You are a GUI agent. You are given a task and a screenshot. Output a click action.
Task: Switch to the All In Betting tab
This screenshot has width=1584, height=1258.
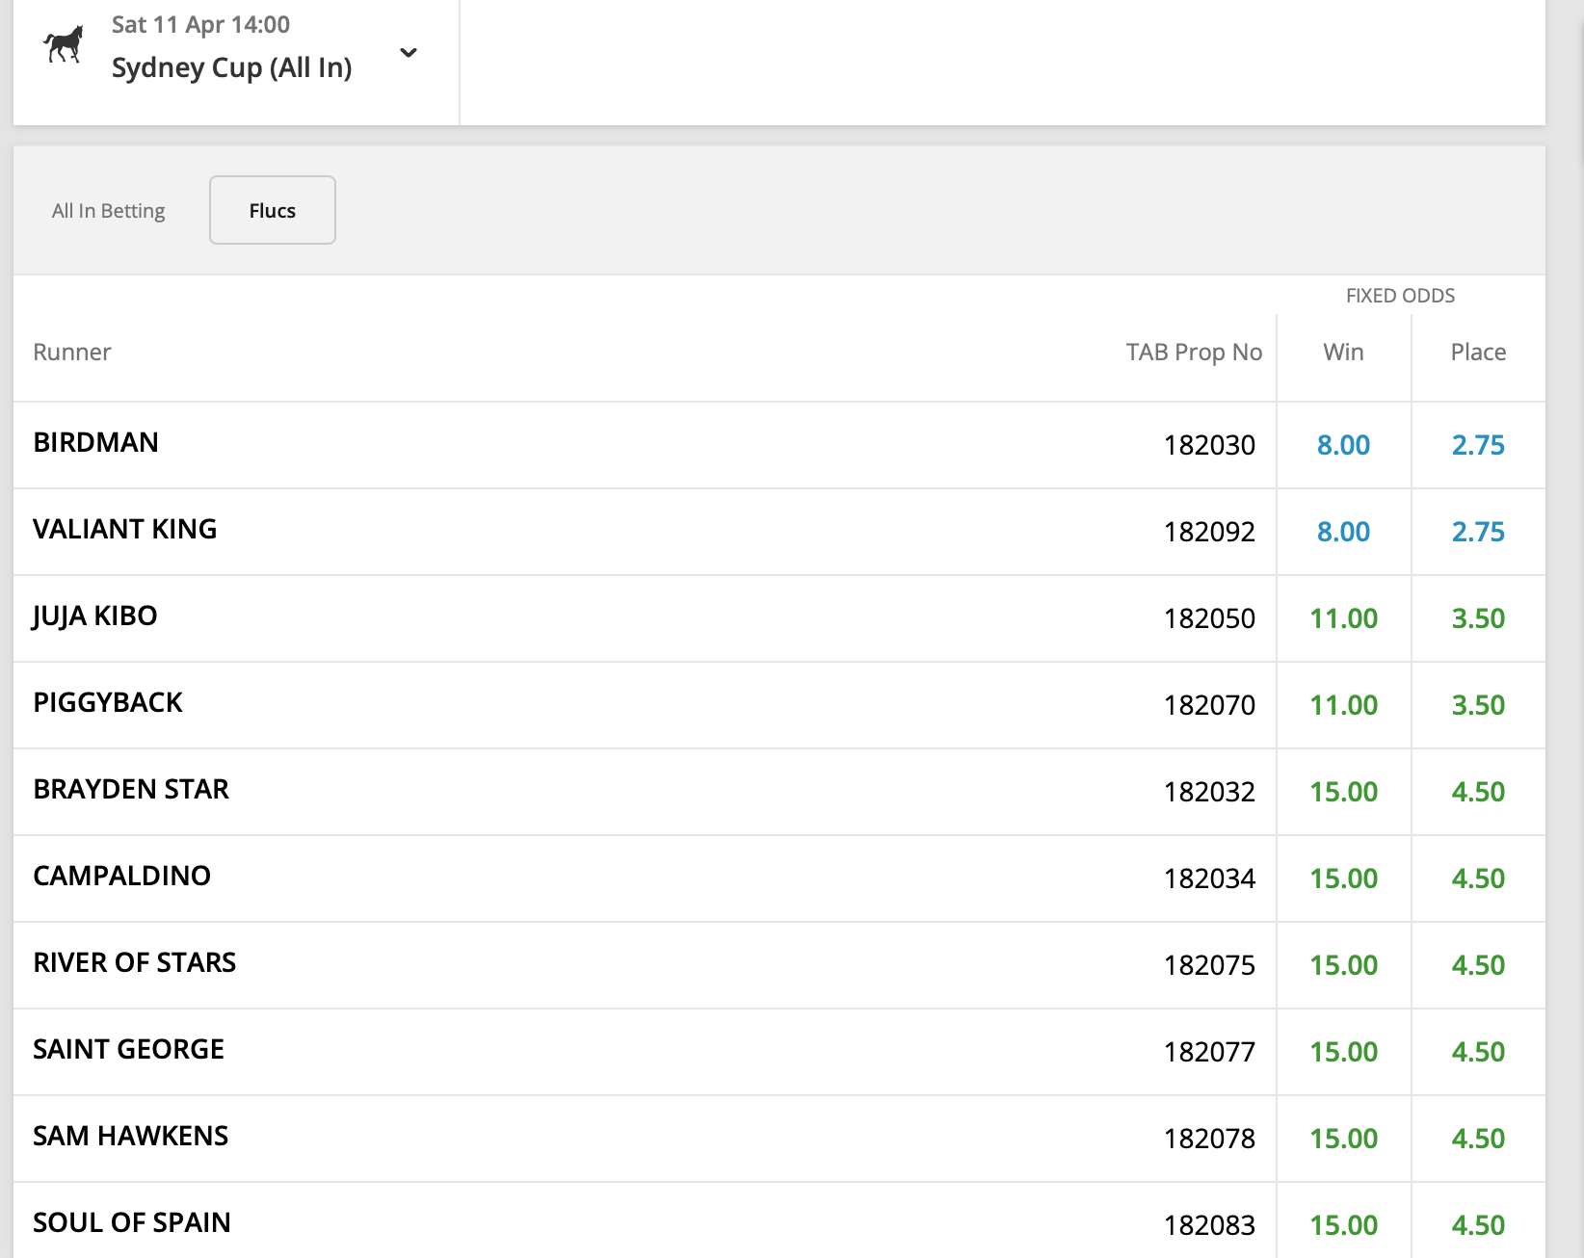(x=108, y=210)
